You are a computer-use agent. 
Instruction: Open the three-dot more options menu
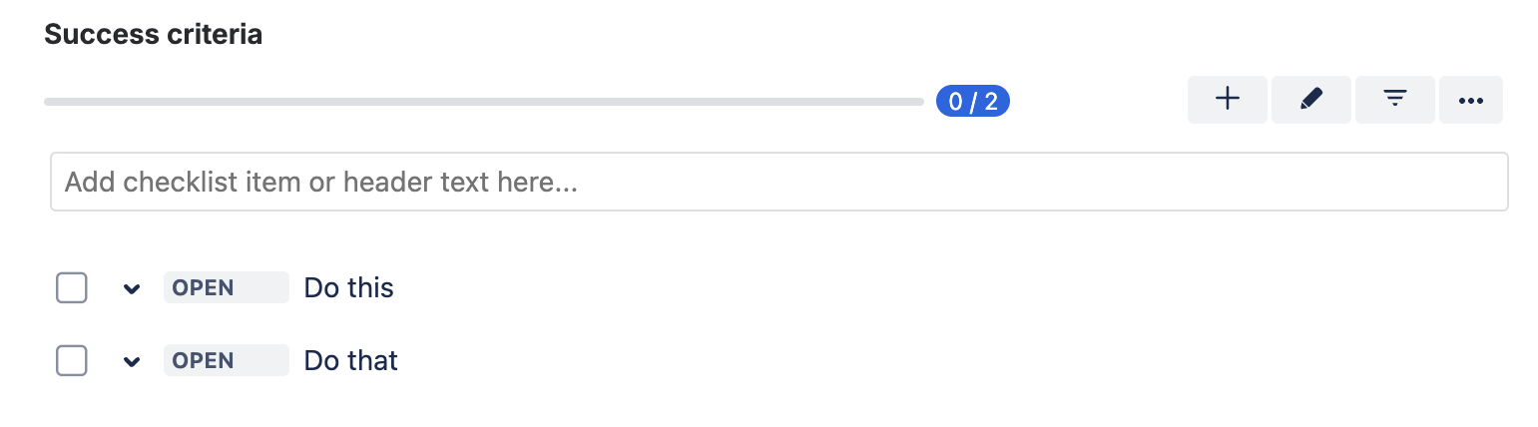(1470, 100)
